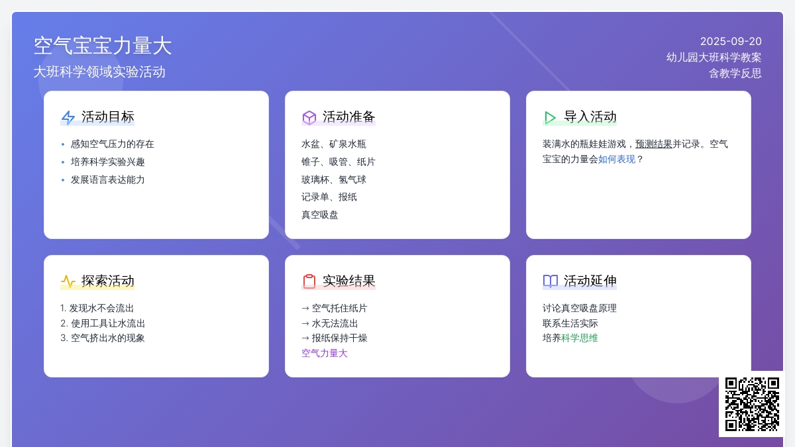Click the line 讨论真空吸盘原理
This screenshot has height=447, width=795.
(580, 308)
